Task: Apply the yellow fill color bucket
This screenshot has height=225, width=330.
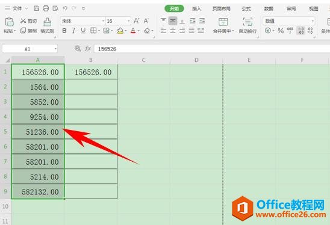Action: pos(120,31)
